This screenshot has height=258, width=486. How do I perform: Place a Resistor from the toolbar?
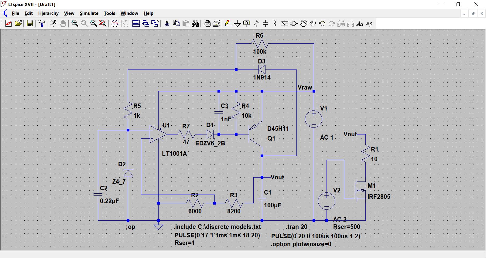(256, 23)
